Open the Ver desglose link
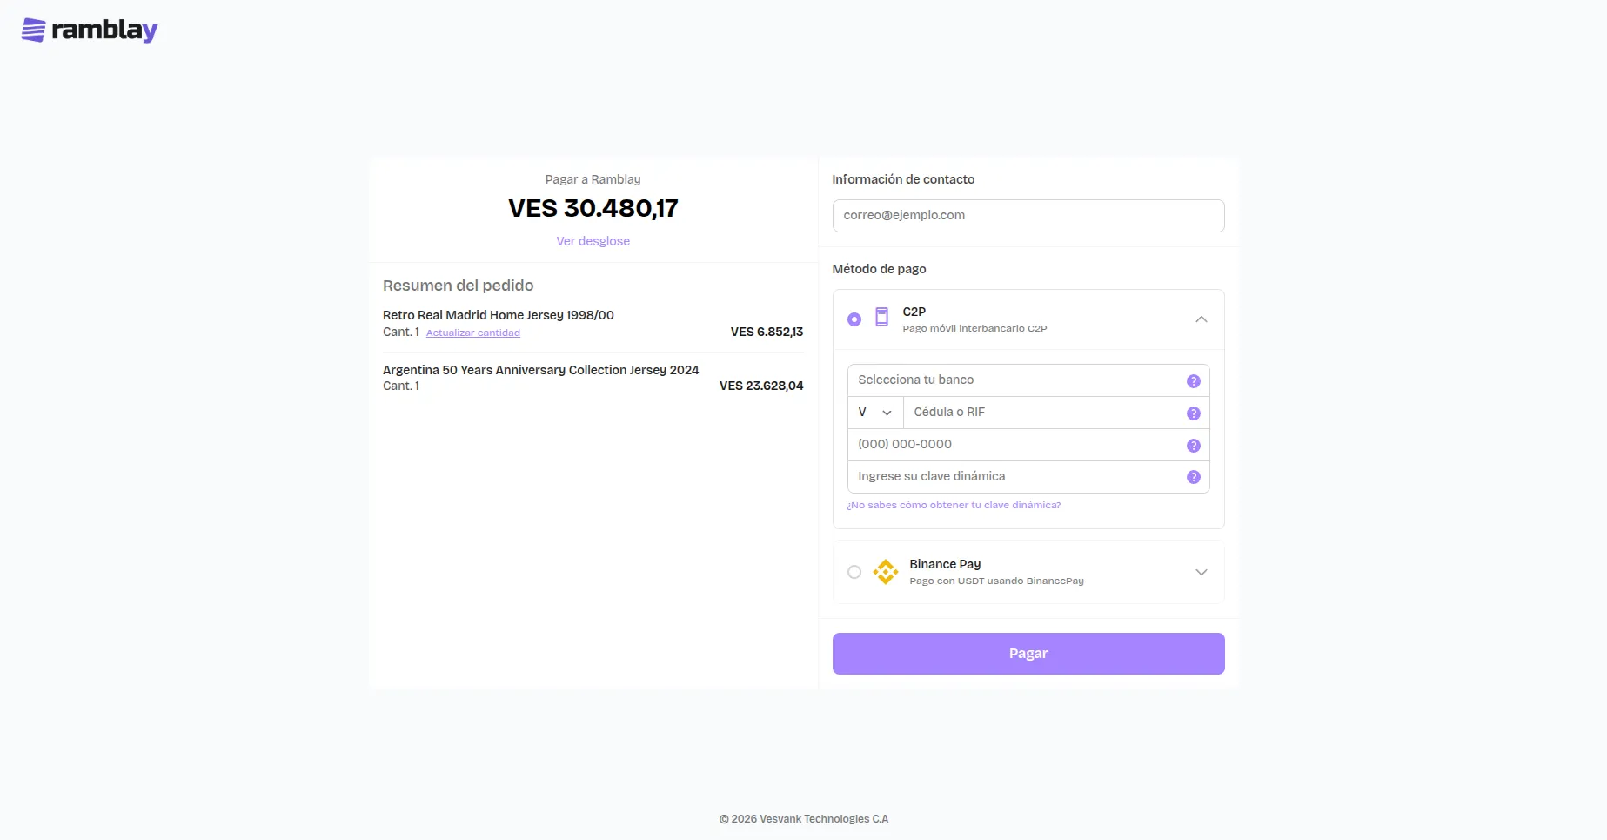1607x840 pixels. pyautogui.click(x=593, y=241)
